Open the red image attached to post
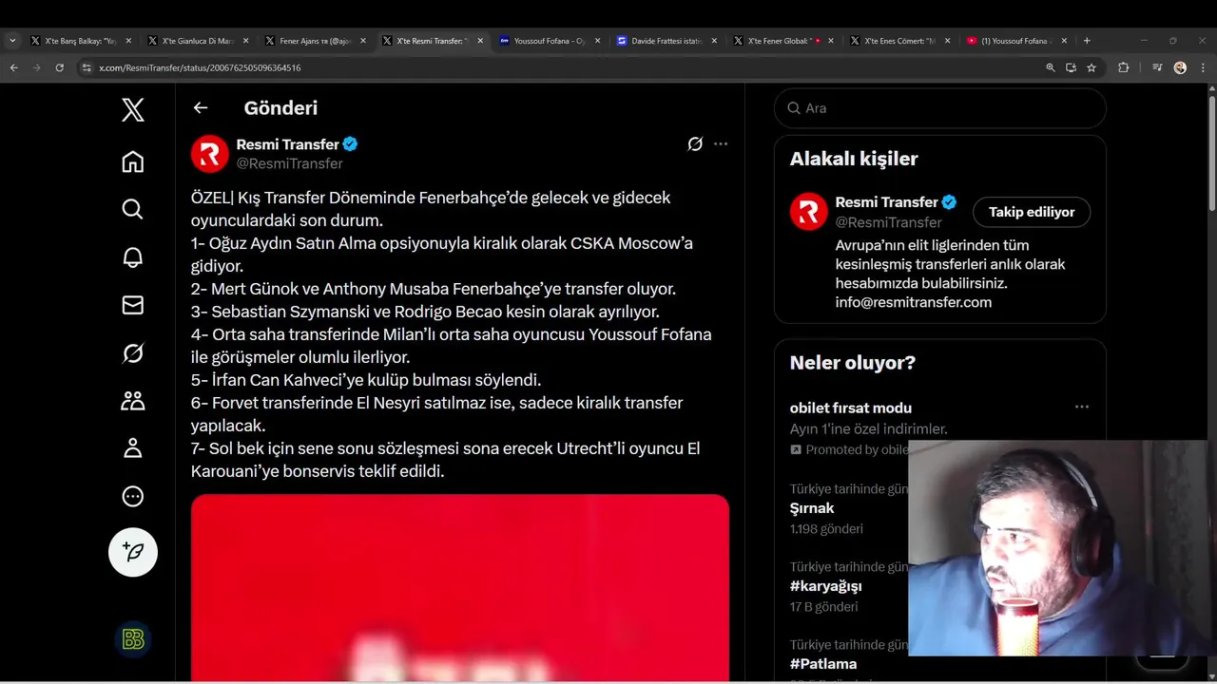This screenshot has height=684, width=1217. (x=460, y=587)
